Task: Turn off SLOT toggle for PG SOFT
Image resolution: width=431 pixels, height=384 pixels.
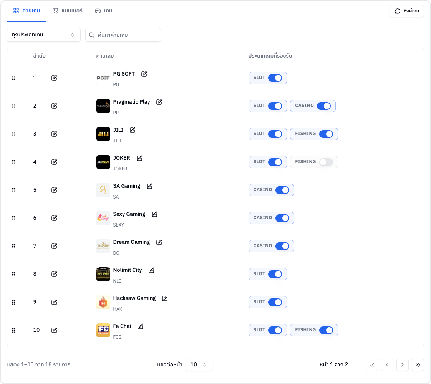Action: pyautogui.click(x=275, y=78)
